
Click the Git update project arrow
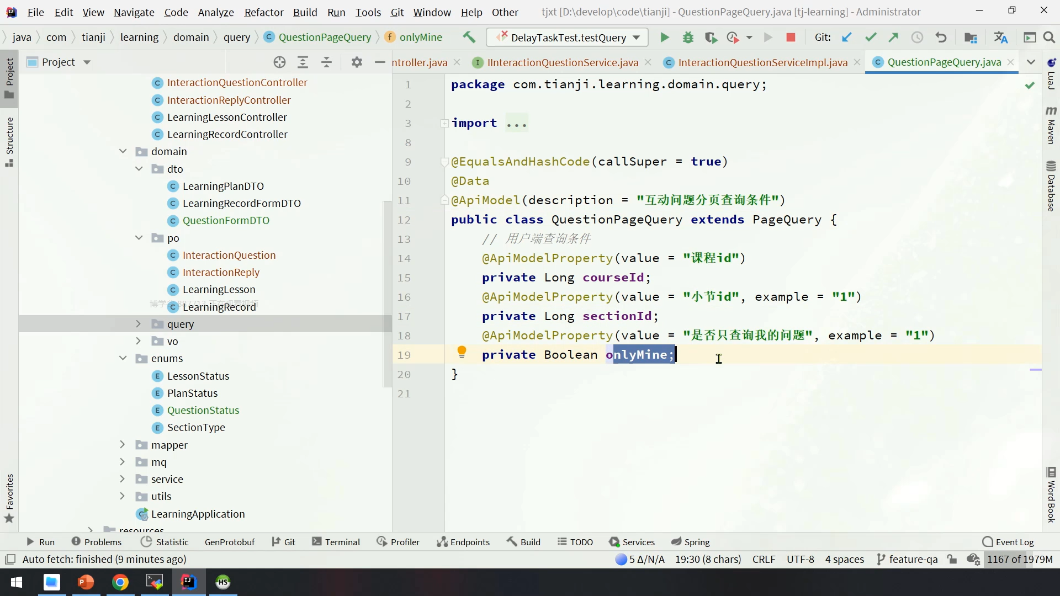tap(846, 38)
